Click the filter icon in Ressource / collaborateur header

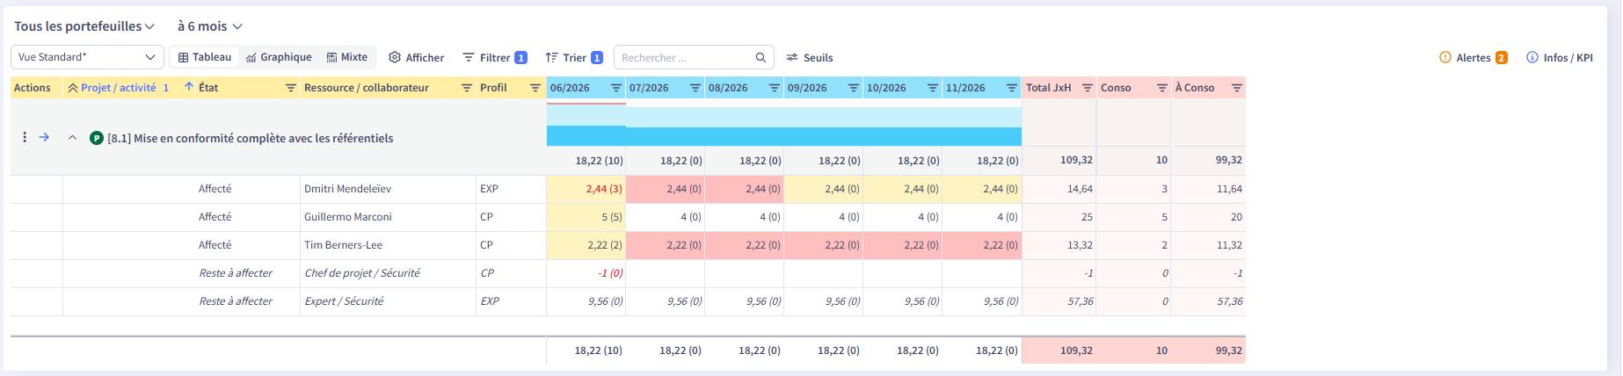[467, 88]
